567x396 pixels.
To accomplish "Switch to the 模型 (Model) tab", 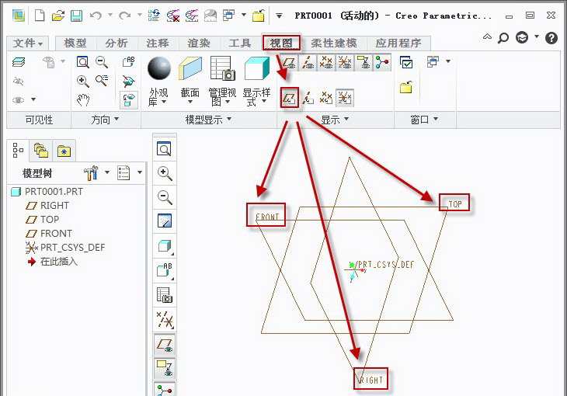I will click(x=75, y=43).
